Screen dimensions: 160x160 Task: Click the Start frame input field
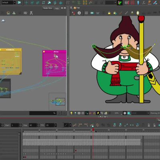(x=15, y=125)
